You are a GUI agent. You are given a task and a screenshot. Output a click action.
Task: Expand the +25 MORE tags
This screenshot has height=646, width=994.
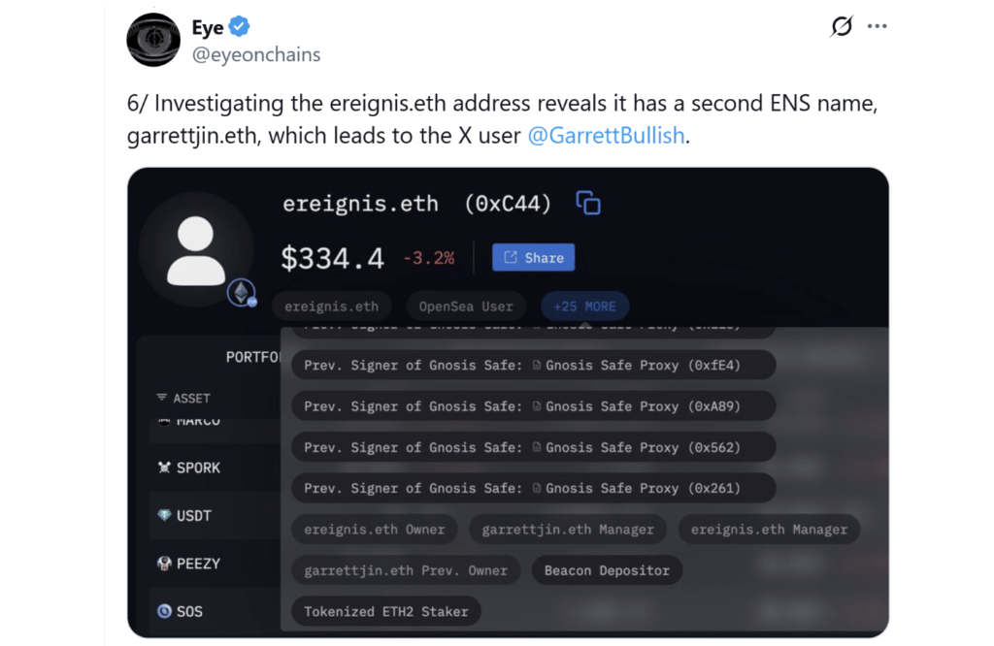pyautogui.click(x=584, y=307)
